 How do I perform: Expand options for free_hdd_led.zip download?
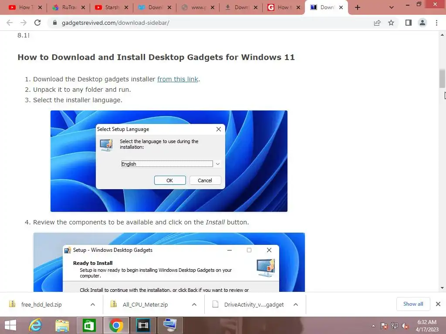93,304
